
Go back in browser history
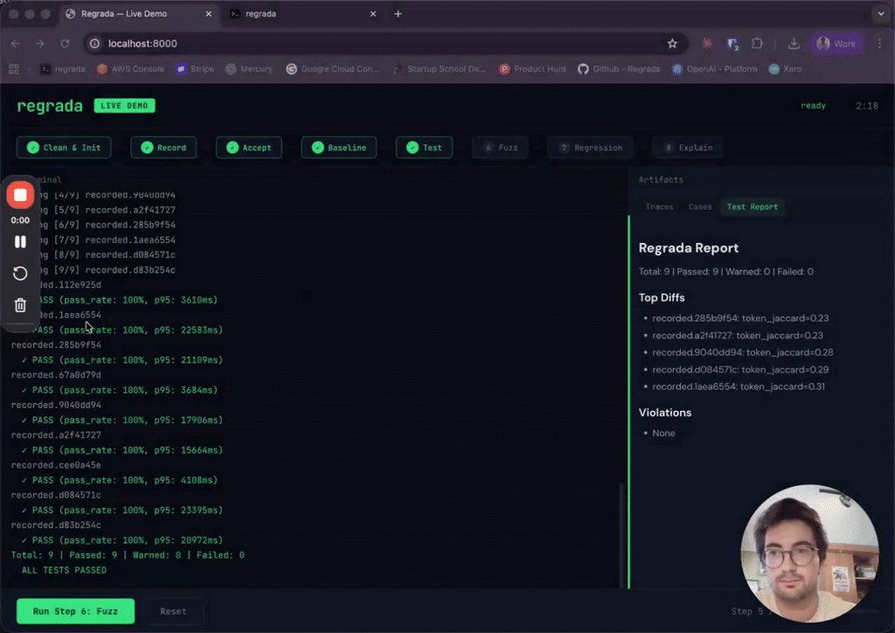tap(16, 44)
